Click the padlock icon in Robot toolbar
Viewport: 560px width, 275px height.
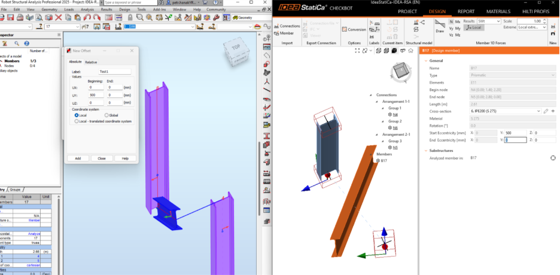130,17
